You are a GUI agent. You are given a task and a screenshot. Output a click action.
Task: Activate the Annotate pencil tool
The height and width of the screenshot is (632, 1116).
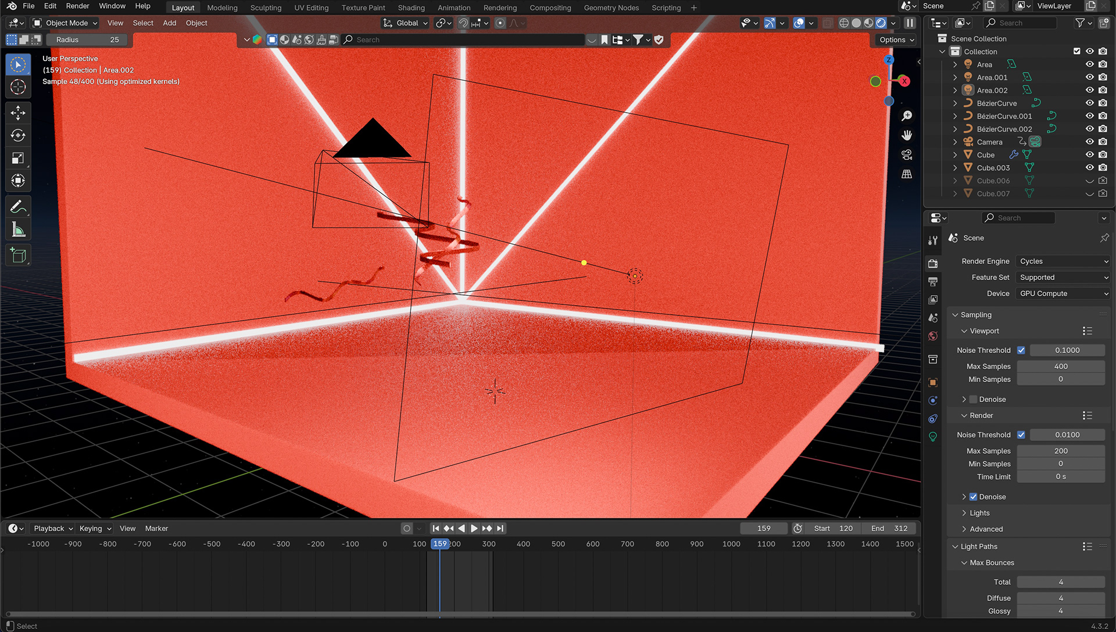18,207
